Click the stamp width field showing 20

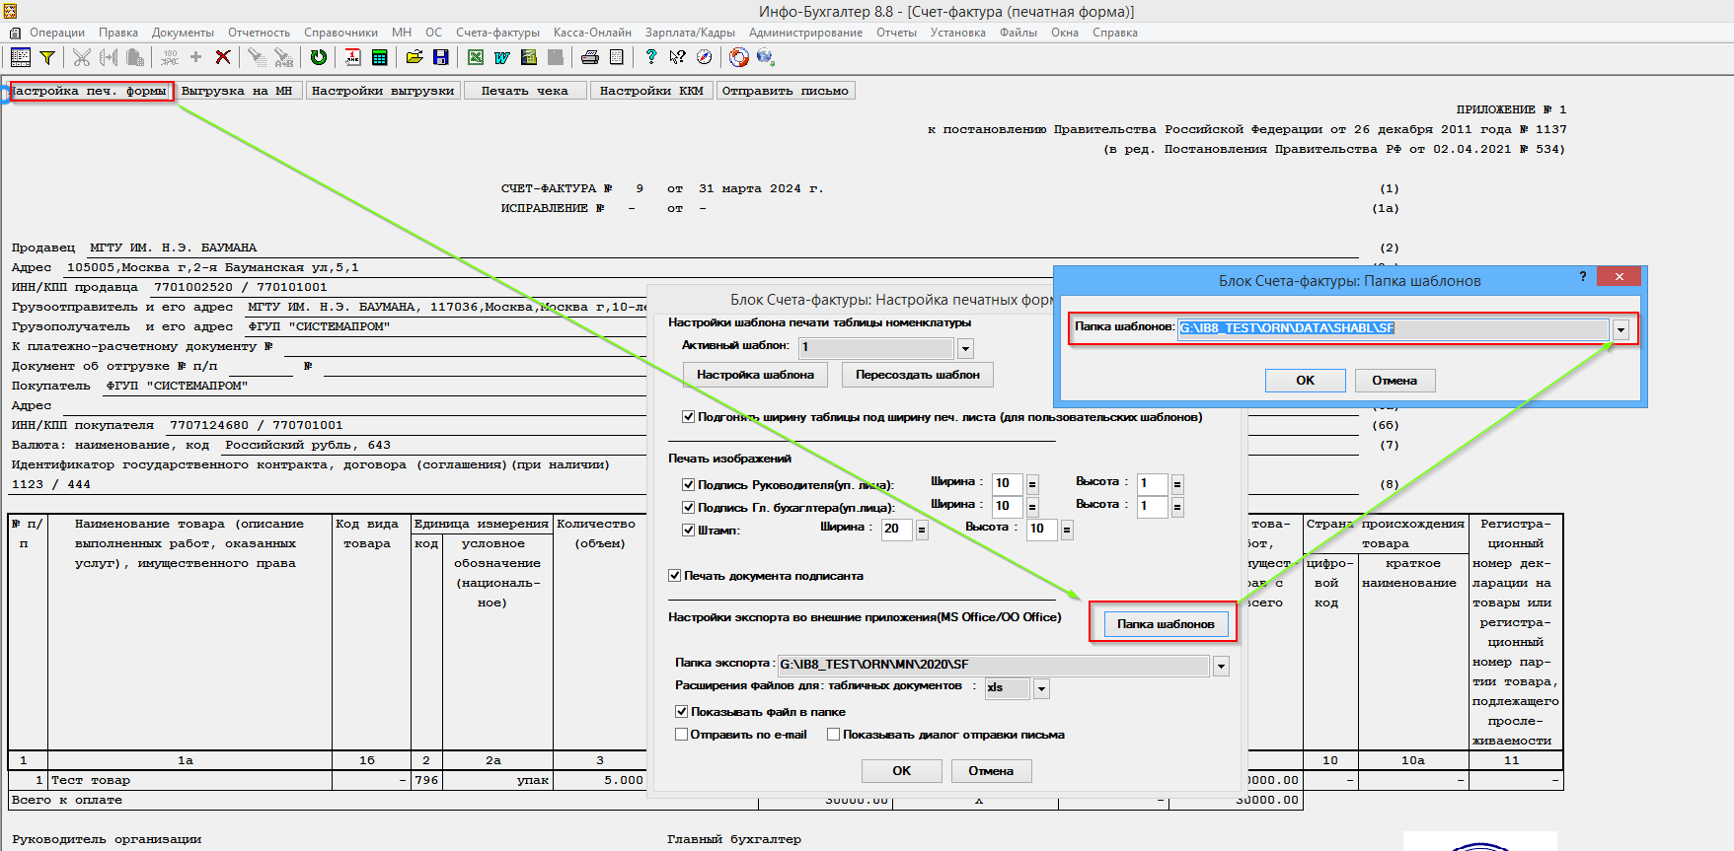(x=897, y=529)
